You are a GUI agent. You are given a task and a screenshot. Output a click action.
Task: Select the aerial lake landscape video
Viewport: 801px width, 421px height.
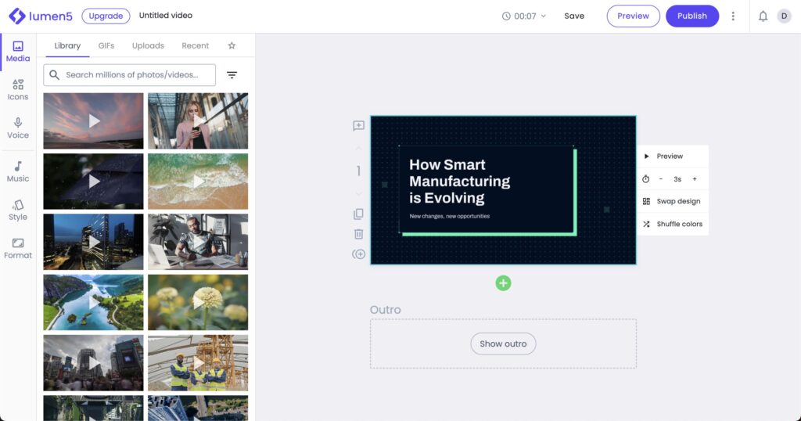click(x=94, y=303)
